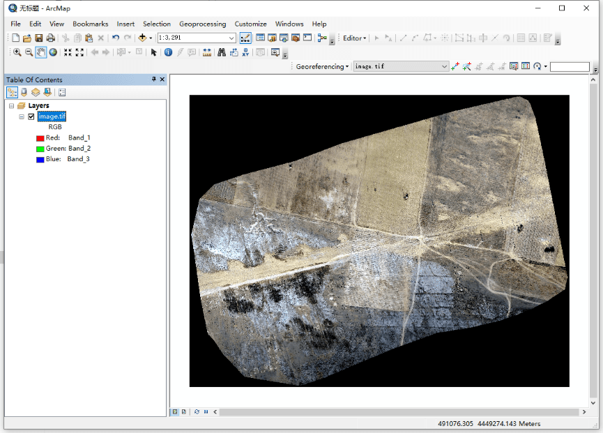Click the georeferencing rotation input field
Image resolution: width=603 pixels, height=433 pixels.
(569, 67)
